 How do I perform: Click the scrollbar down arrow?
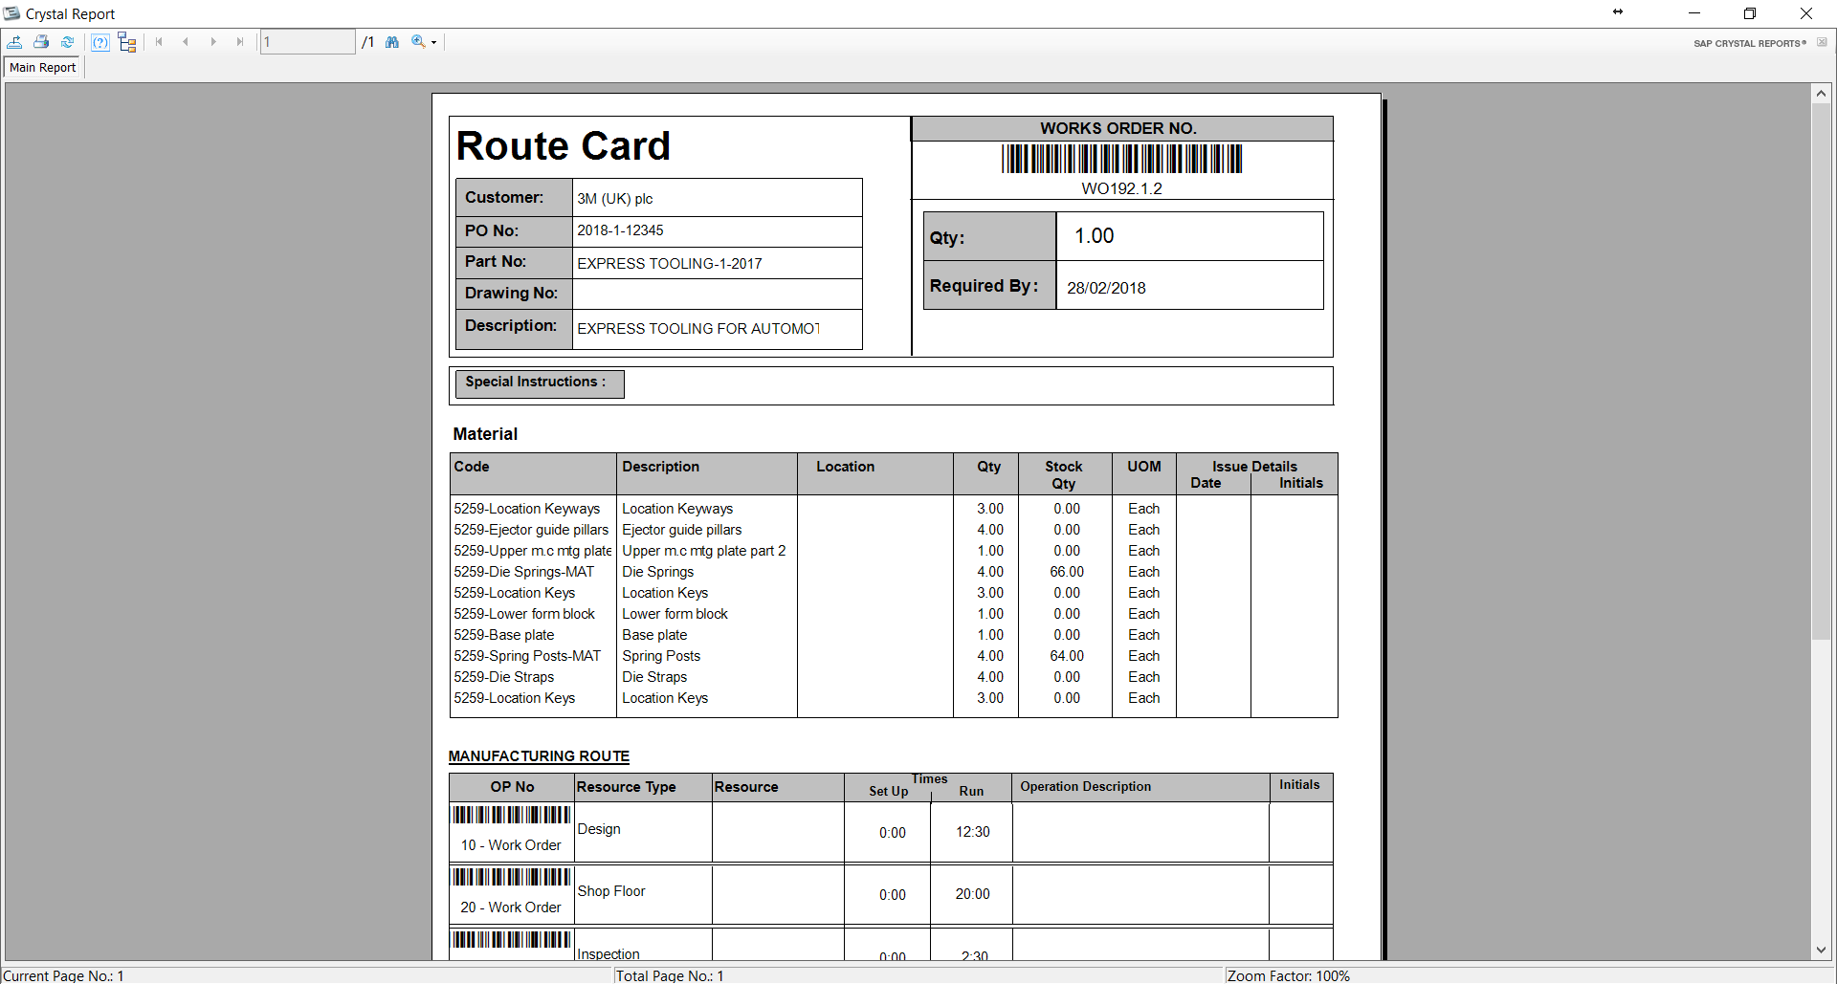click(x=1821, y=950)
